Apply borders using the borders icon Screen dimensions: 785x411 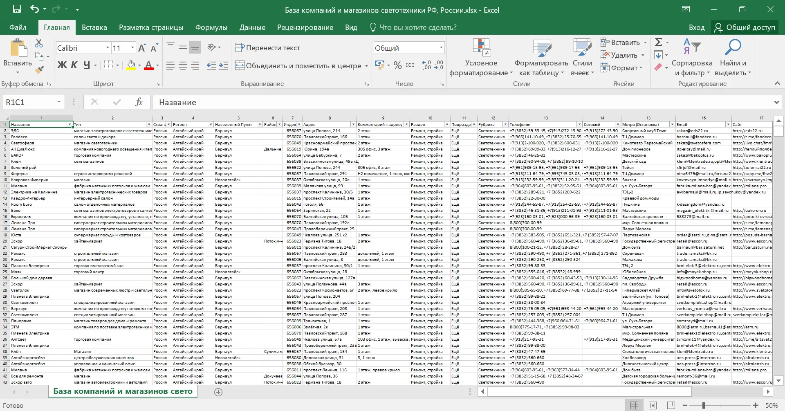tap(108, 65)
